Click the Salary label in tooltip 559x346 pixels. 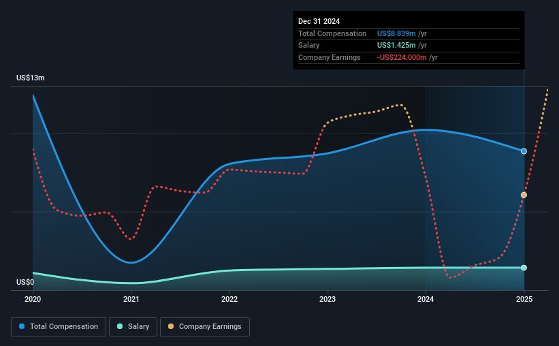point(308,46)
